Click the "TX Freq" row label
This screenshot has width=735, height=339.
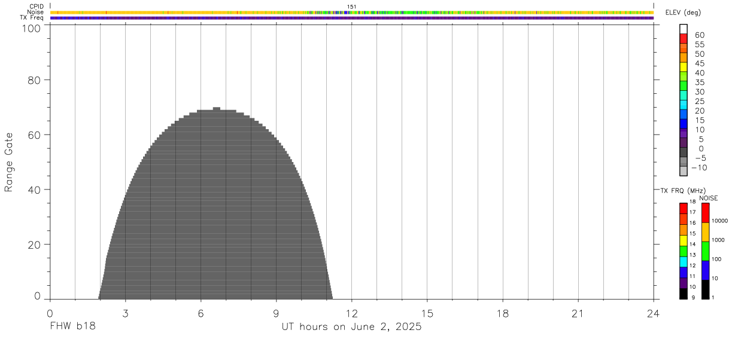tap(32, 18)
